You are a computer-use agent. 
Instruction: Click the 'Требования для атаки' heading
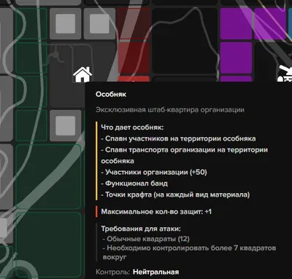tap(141, 229)
